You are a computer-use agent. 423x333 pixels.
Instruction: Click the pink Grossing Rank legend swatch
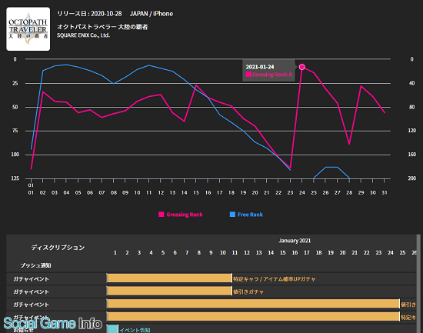[x=162, y=215]
